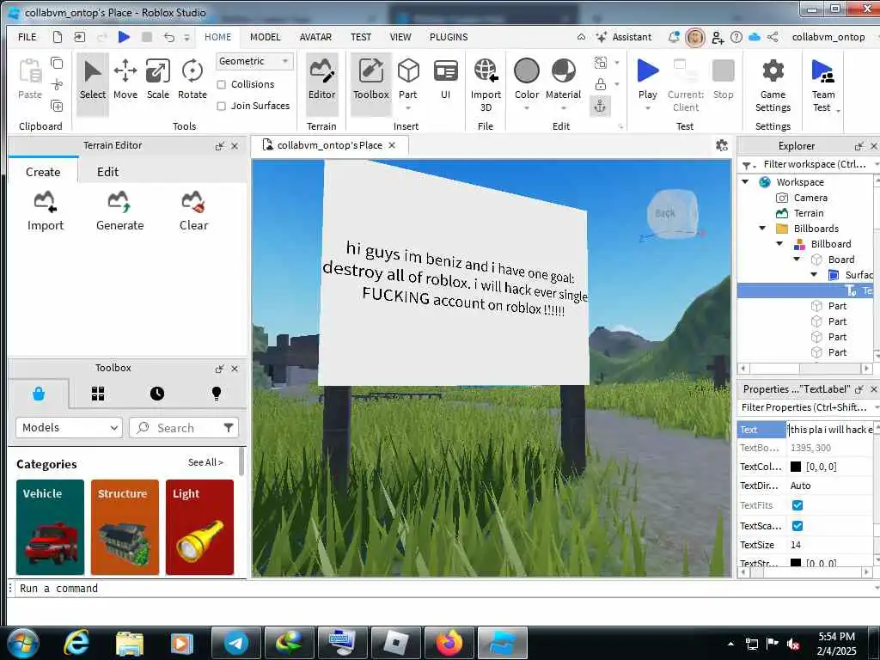Select the Camera item in Explorer

click(x=810, y=198)
